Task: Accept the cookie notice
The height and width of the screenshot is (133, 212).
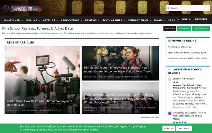Action: pos(169,128)
